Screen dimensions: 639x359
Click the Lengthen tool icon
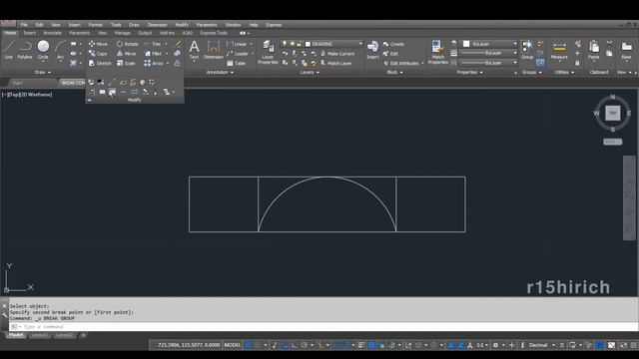click(112, 83)
